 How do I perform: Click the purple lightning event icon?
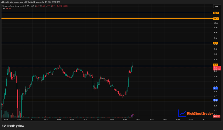[x=132, y=116]
